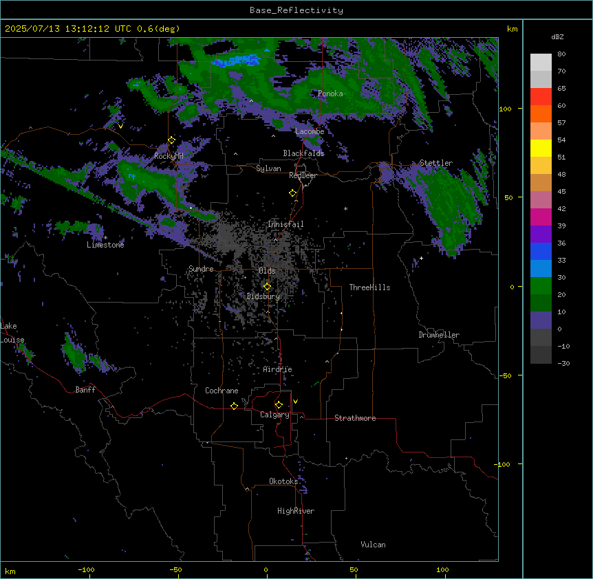The width and height of the screenshot is (593, 579).
Task: Click the 51 dBZ yellow legend swatch
Action: coord(541,149)
